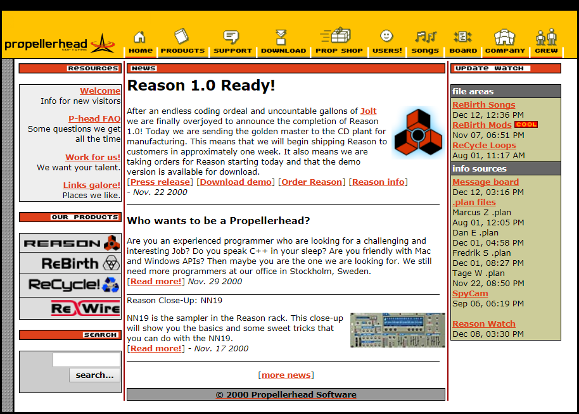Click the Home house icon

(139, 37)
